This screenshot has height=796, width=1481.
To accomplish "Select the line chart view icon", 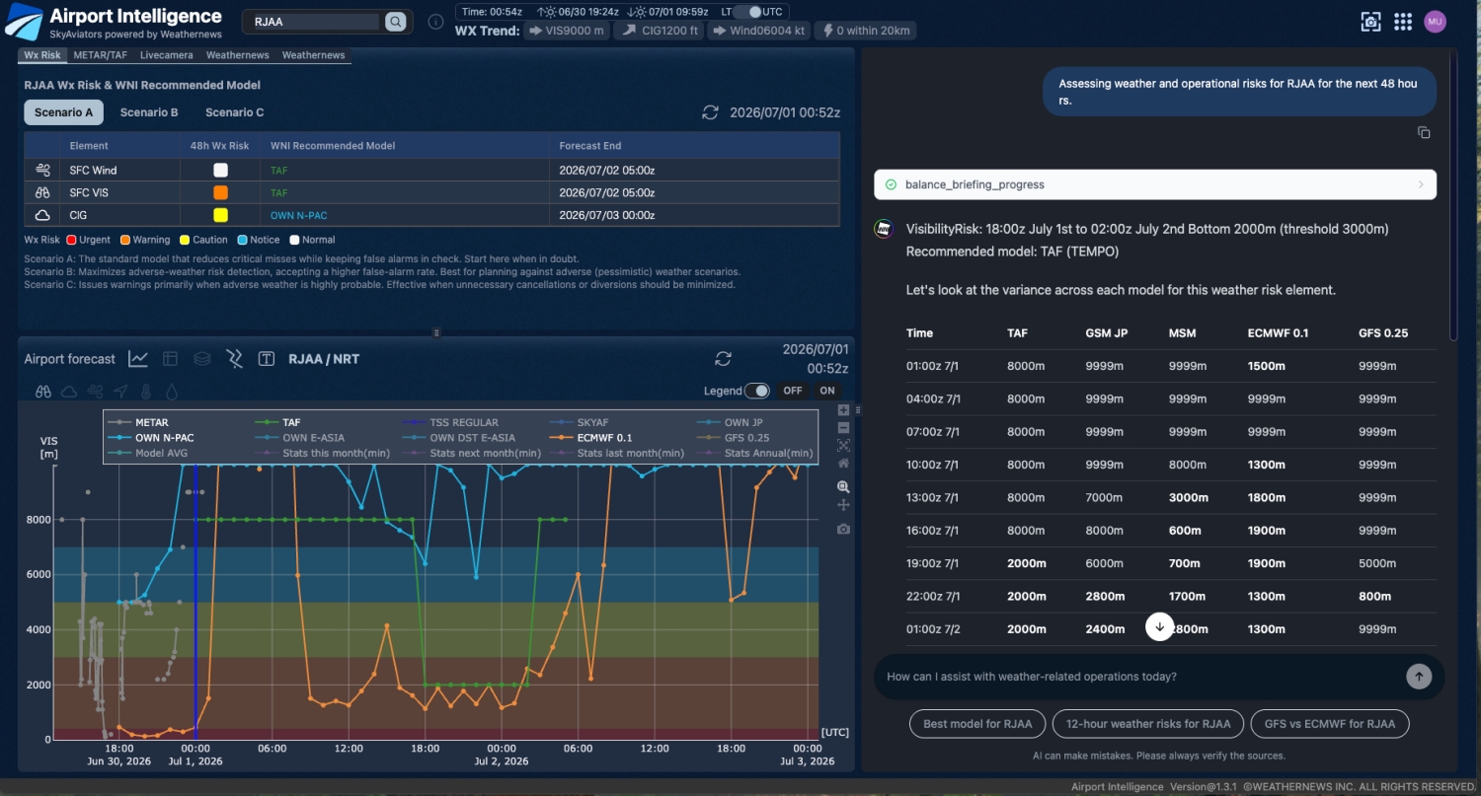I will [x=138, y=359].
